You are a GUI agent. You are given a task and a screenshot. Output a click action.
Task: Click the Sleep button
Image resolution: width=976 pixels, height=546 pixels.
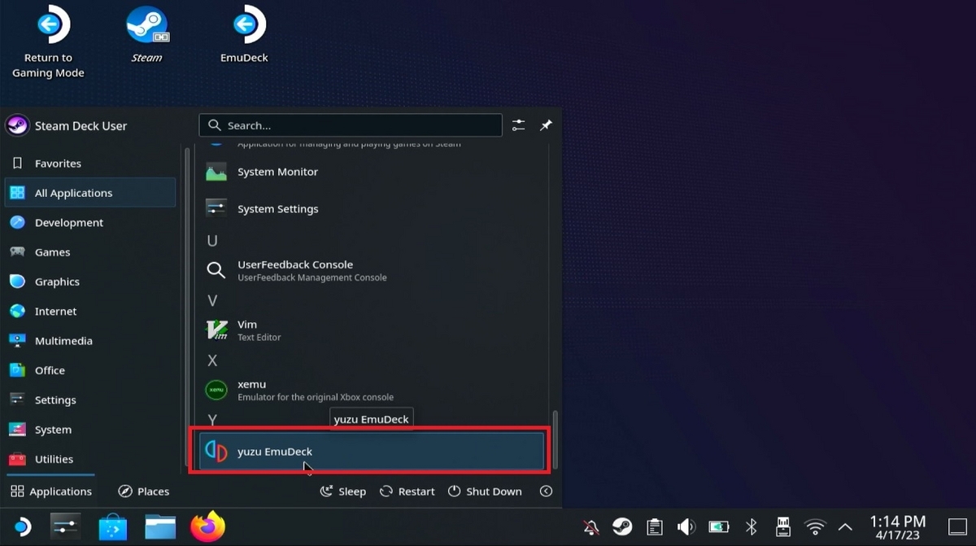[342, 491]
